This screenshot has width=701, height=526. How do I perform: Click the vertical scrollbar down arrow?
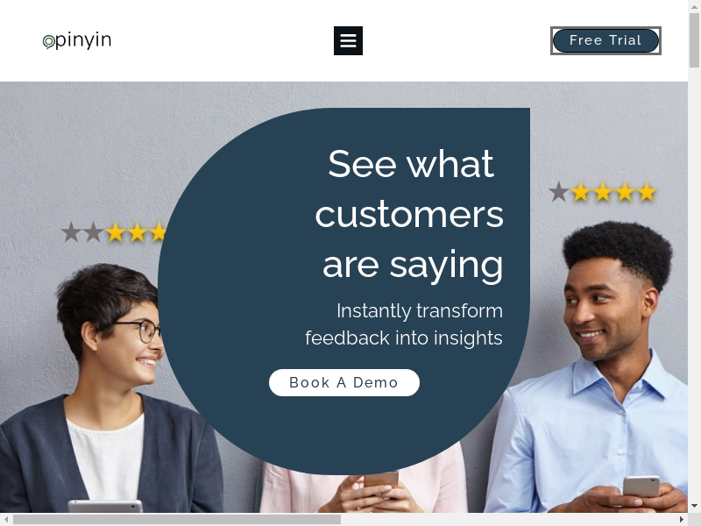(694, 506)
